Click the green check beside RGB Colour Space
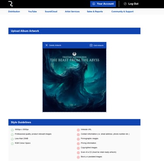 coord(12,143)
